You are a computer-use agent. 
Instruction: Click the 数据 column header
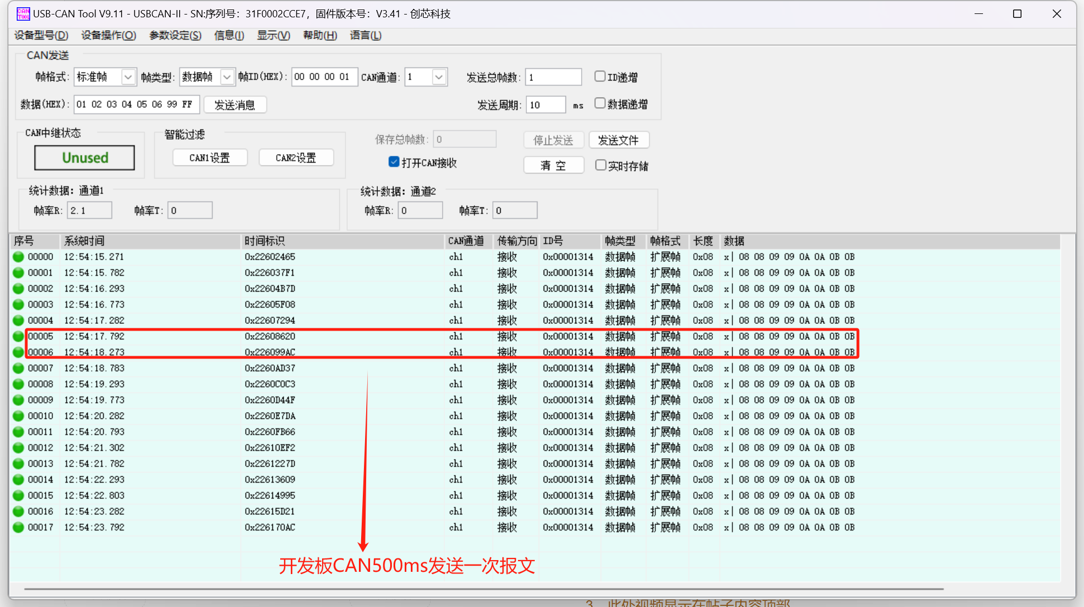(x=890, y=241)
